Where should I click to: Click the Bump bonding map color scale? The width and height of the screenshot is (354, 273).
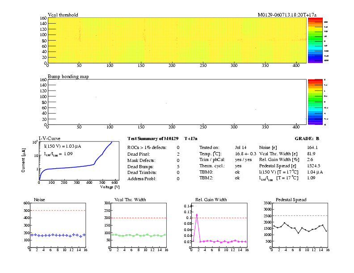pos(315,102)
